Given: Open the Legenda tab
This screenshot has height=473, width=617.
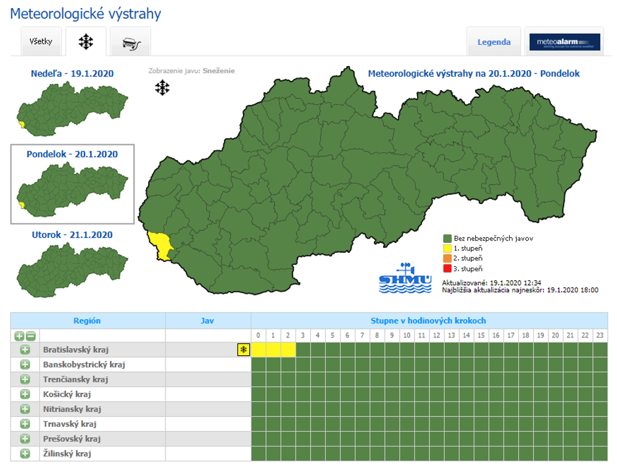Looking at the screenshot, I should click(x=494, y=42).
